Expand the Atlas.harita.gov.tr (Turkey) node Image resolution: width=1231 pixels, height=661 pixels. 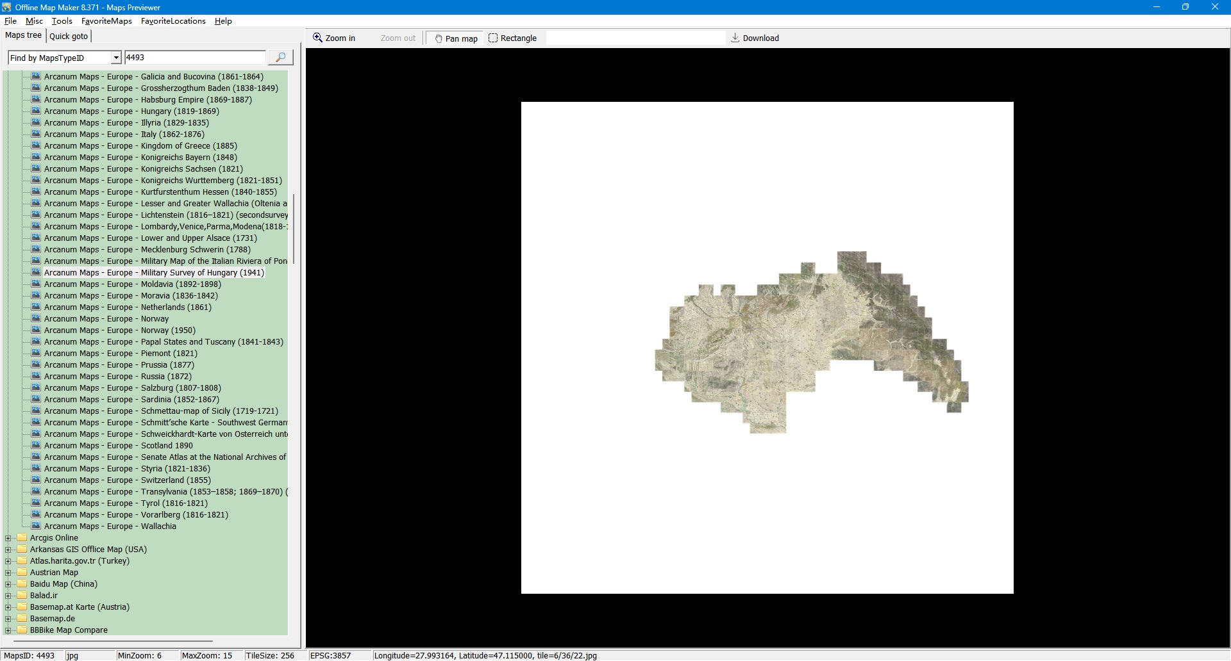click(8, 561)
